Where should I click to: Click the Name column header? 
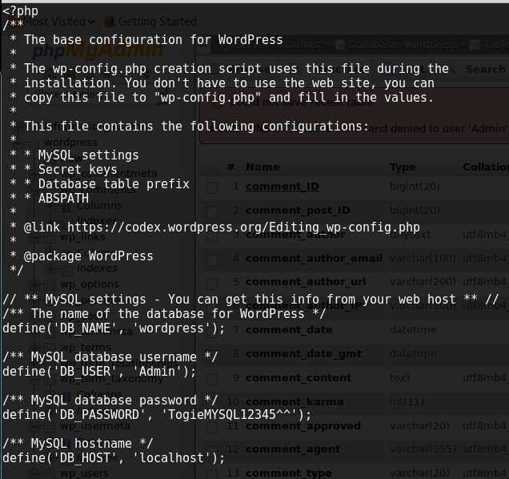pyautogui.click(x=263, y=167)
